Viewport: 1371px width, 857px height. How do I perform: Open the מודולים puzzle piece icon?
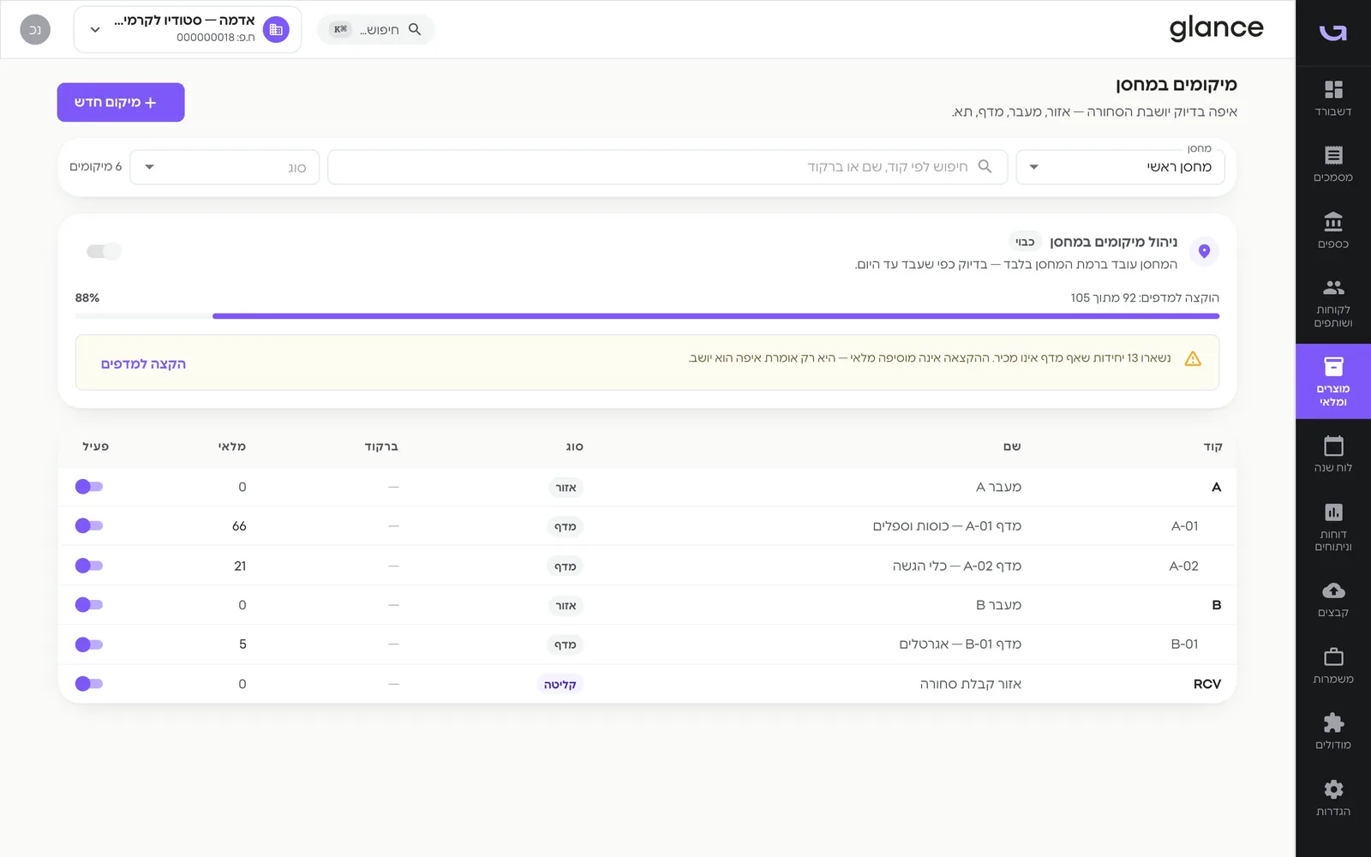1333,722
